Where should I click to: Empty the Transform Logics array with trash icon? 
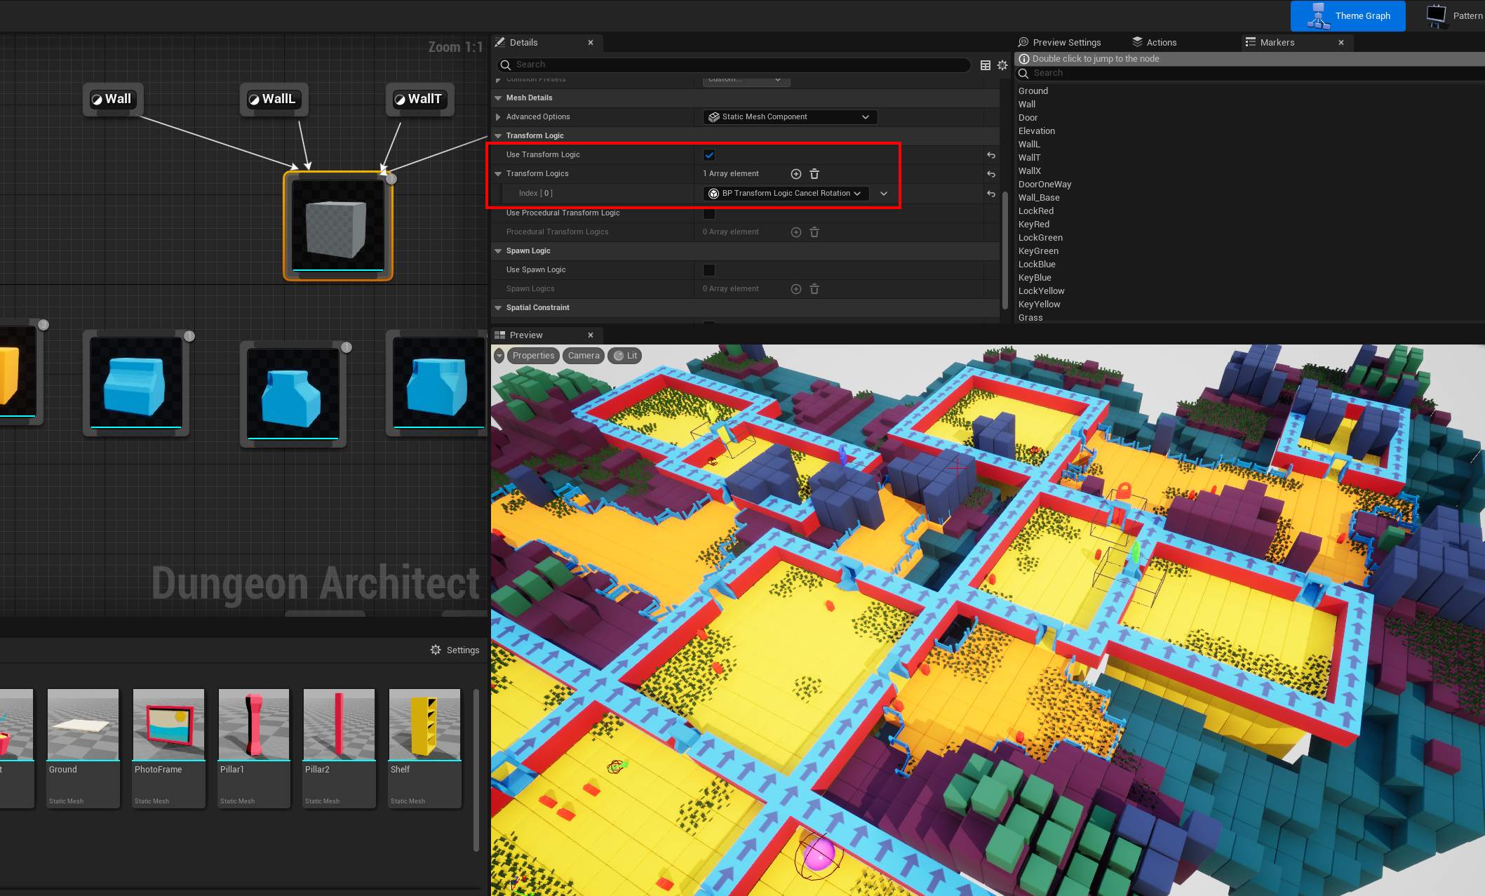click(814, 174)
